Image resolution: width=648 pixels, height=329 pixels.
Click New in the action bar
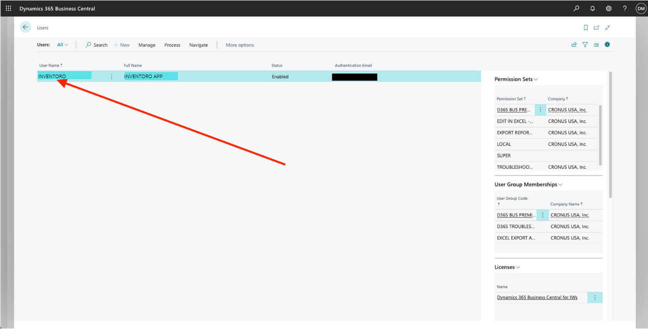[121, 45]
